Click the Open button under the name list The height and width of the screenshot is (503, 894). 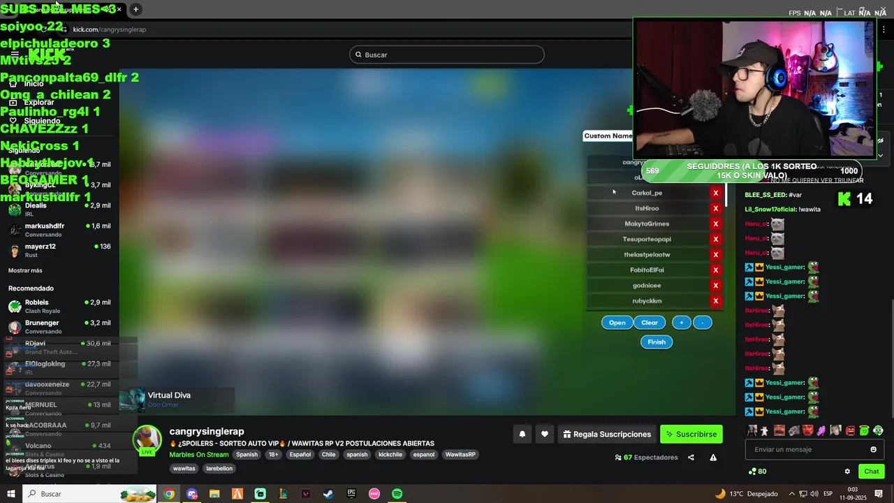click(617, 322)
